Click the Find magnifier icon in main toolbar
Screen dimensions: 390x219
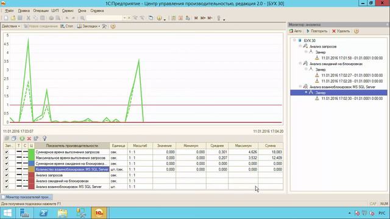click(82, 18)
